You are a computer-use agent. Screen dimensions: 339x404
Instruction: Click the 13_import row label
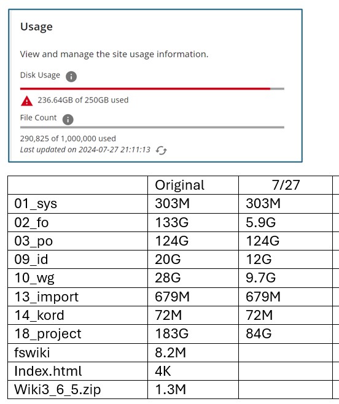77,297
